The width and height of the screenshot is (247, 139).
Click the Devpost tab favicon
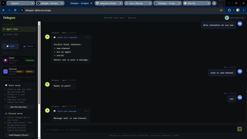pyautogui.click(x=9, y=3)
